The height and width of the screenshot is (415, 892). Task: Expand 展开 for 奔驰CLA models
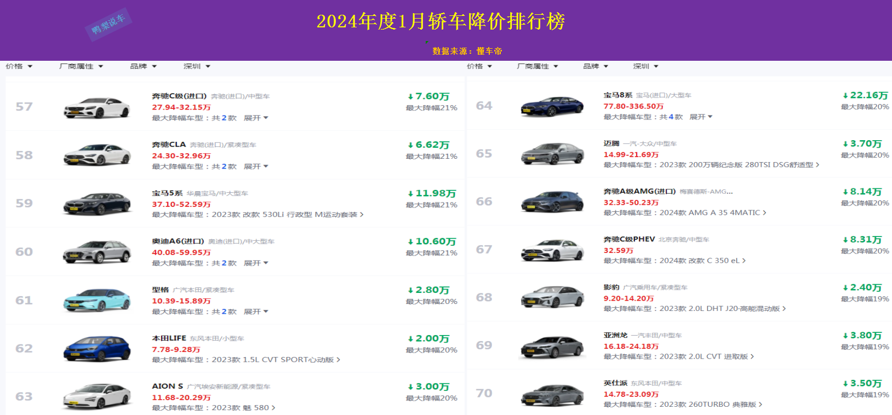(x=255, y=166)
